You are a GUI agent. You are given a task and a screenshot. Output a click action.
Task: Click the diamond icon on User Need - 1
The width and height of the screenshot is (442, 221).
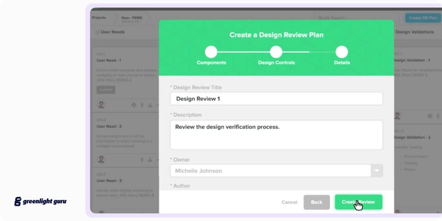(134, 105)
